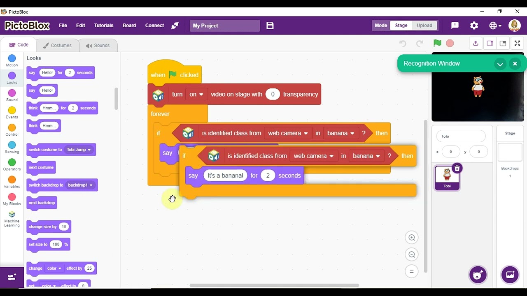Switch to the Costumes tab

(57, 45)
